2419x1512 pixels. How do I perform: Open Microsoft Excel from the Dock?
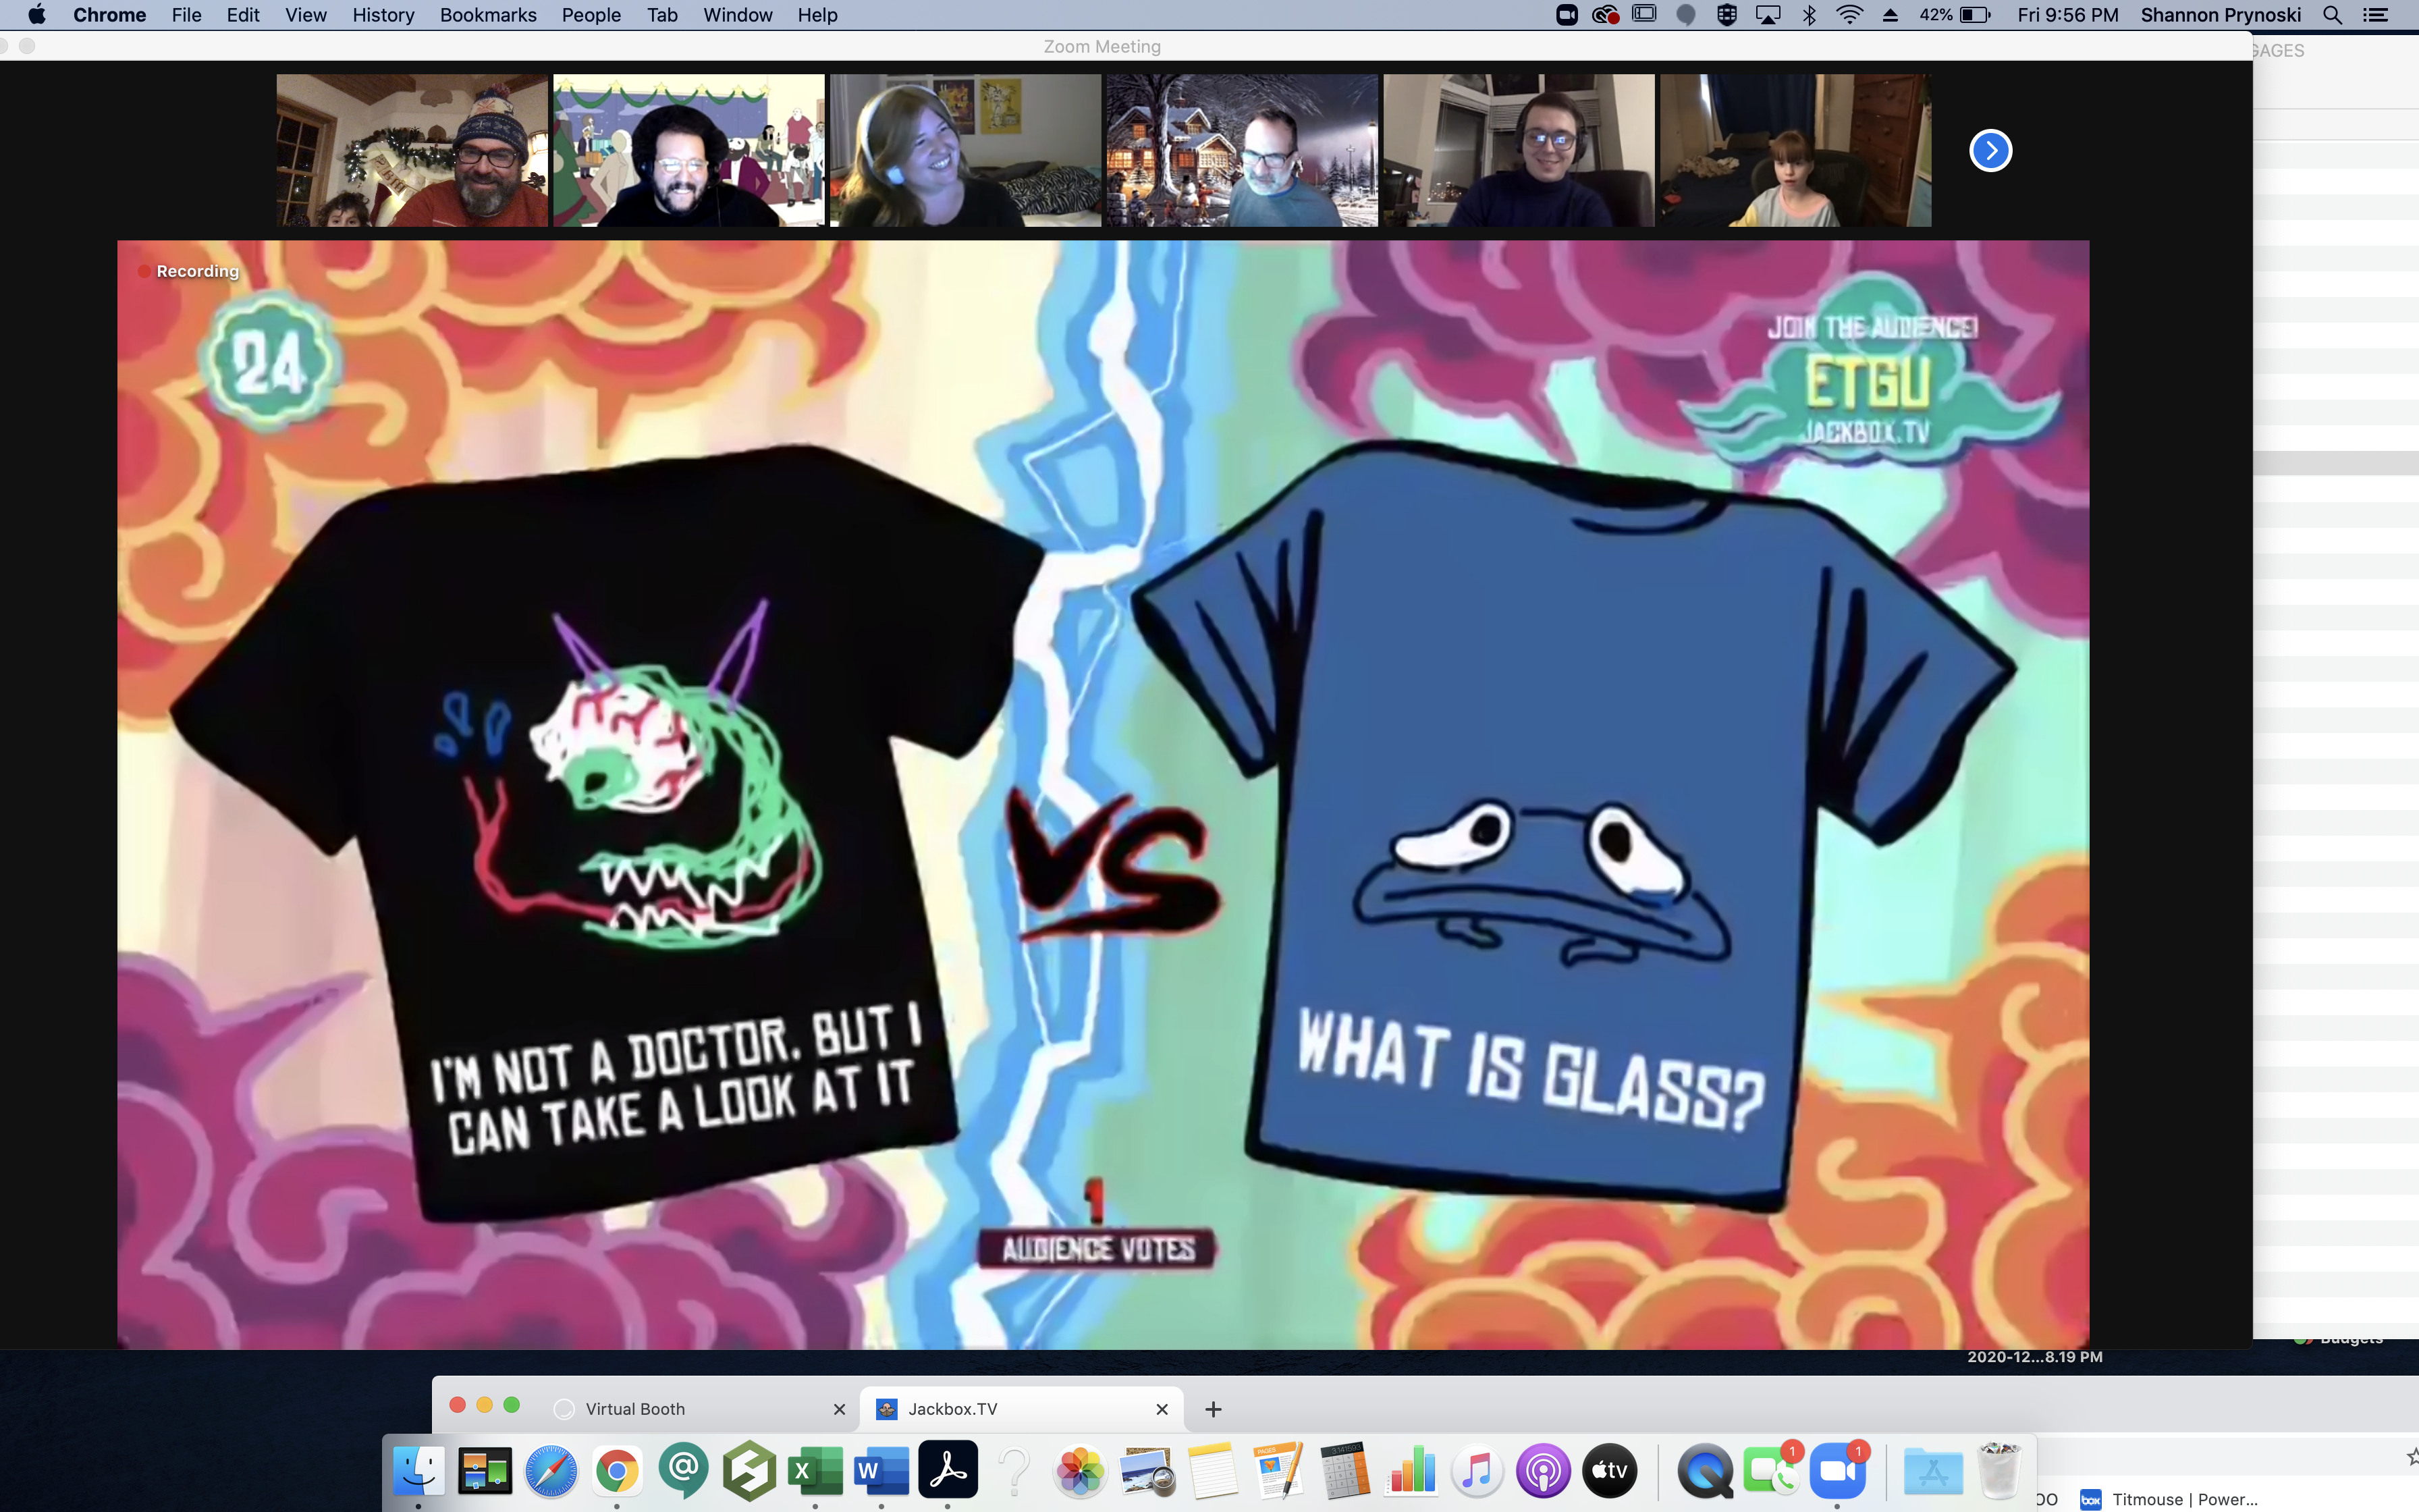[x=815, y=1471]
